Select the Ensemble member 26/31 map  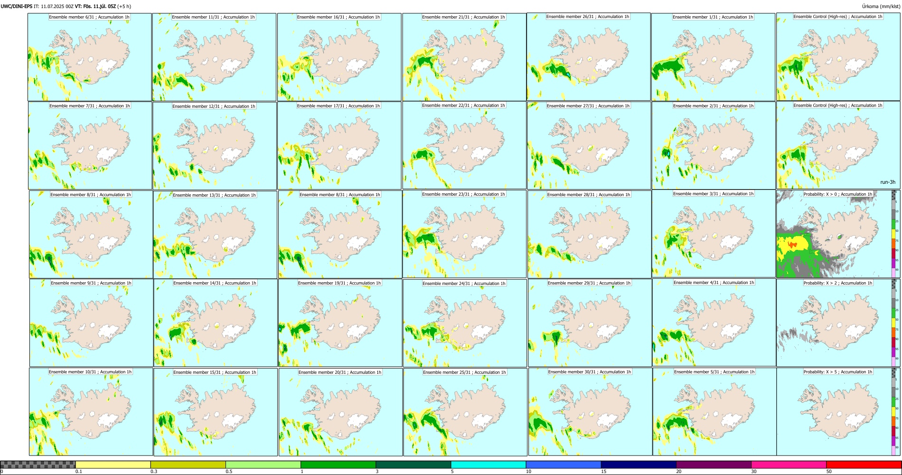(x=589, y=57)
